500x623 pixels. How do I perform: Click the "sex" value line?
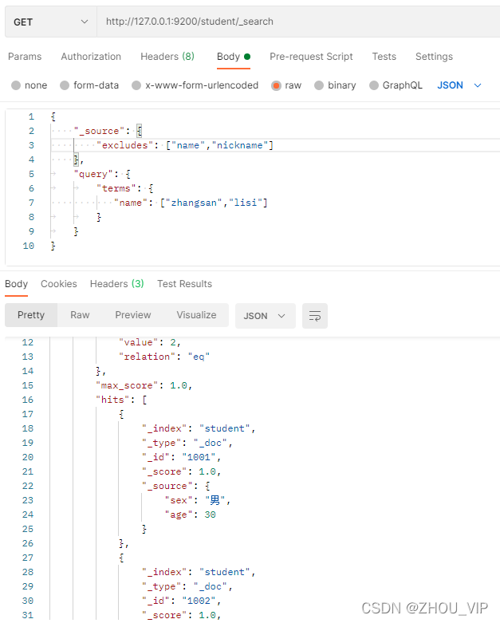pos(198,500)
